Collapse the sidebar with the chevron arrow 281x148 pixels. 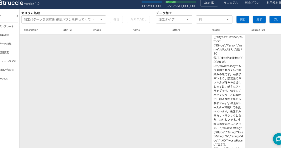17,16
